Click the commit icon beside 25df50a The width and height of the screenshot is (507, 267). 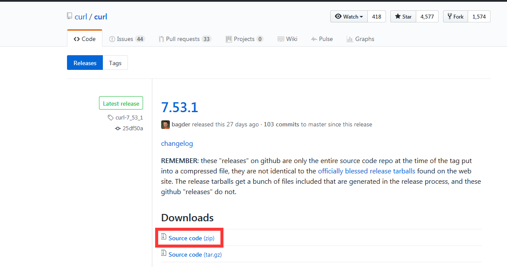coord(118,129)
